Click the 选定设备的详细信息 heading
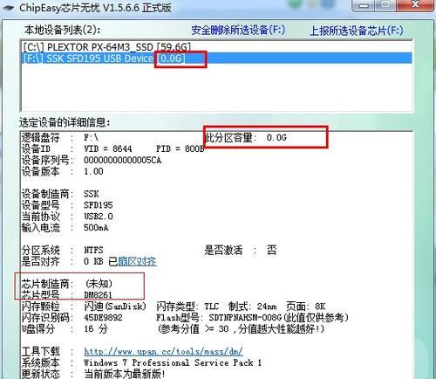Viewport: 436px width, 379px height. click(65, 122)
